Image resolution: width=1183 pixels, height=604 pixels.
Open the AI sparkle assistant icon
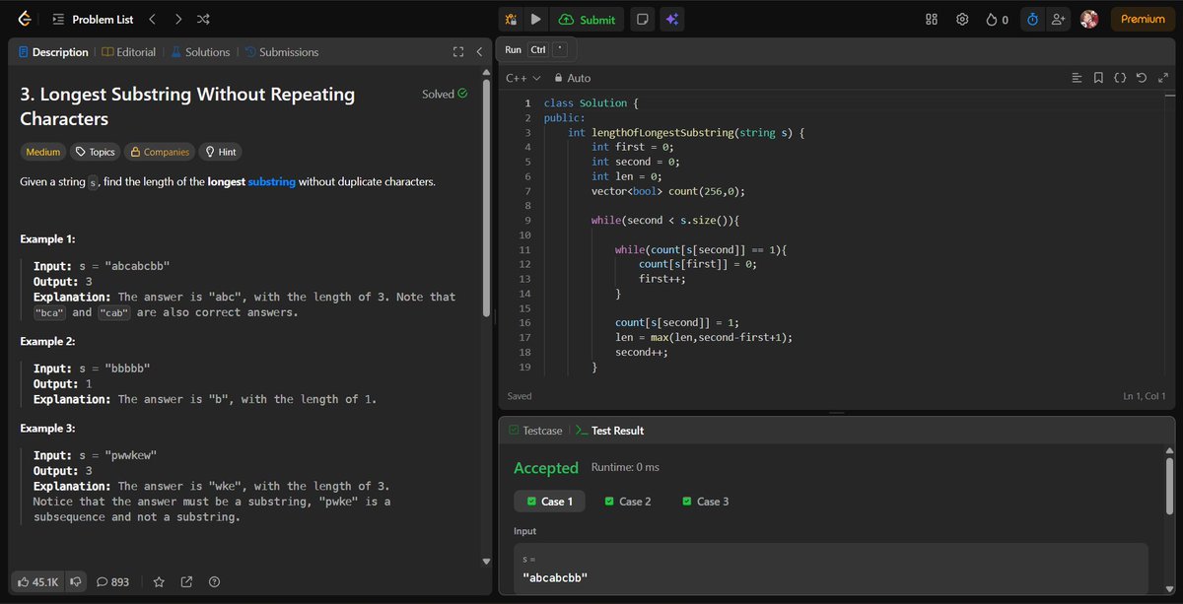[x=671, y=19]
